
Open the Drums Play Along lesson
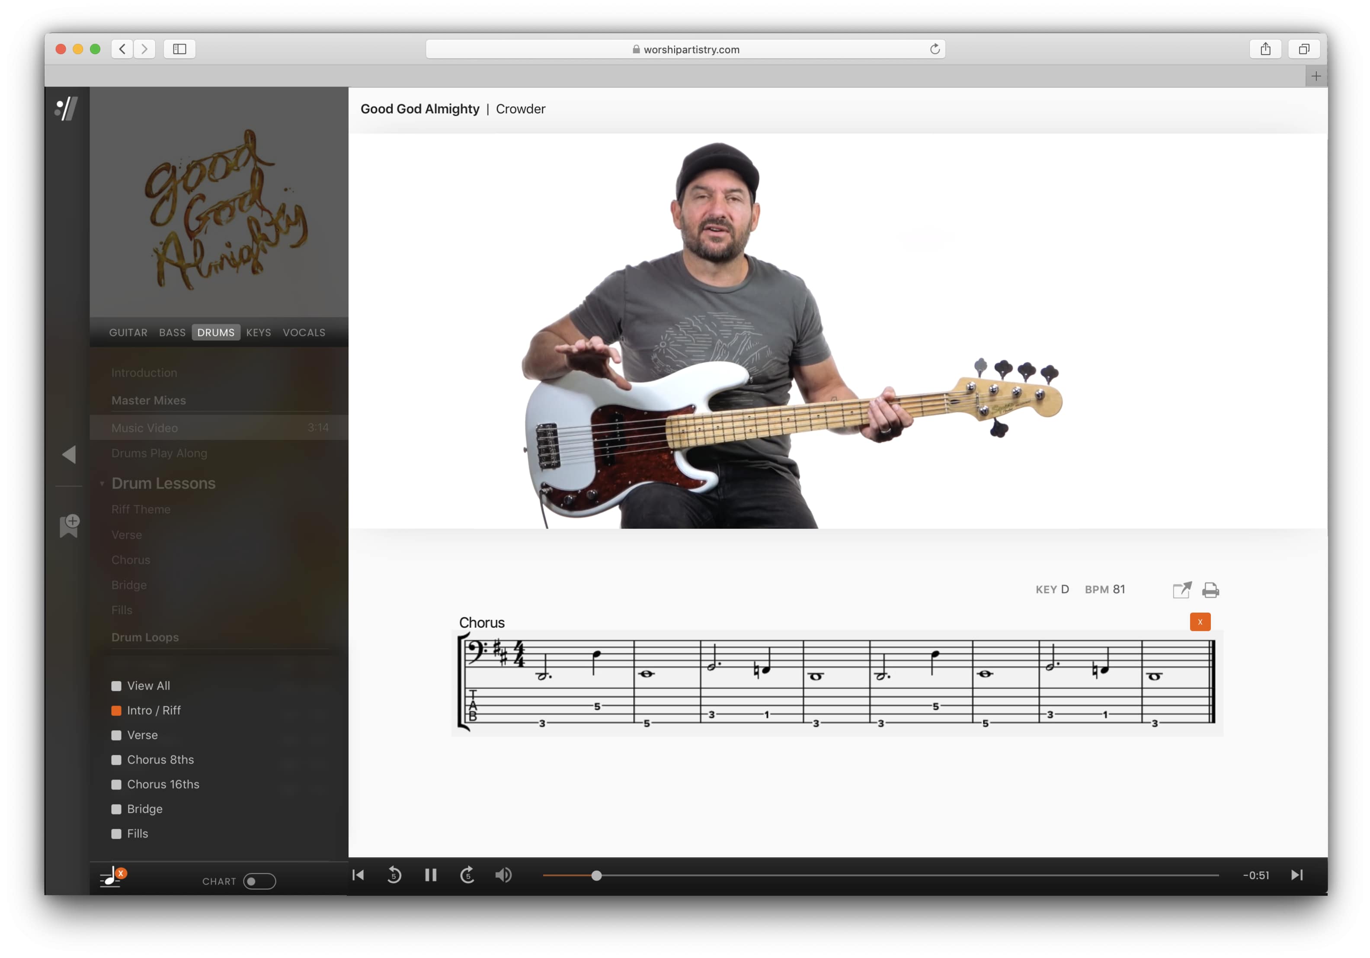(x=159, y=453)
